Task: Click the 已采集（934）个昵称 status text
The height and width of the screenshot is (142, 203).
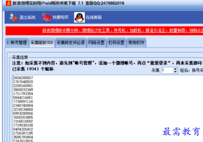Action: [33, 69]
